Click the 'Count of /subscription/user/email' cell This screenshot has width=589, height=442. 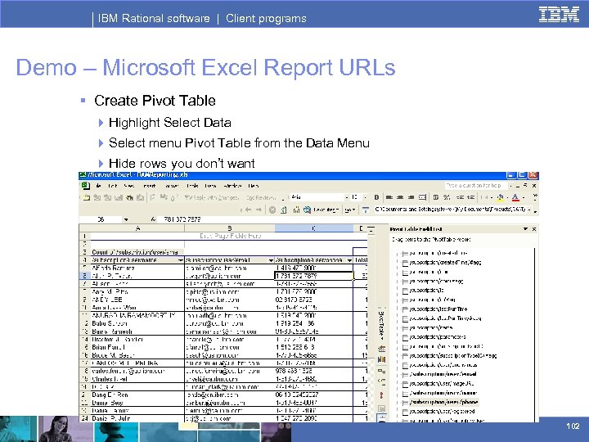(x=137, y=252)
